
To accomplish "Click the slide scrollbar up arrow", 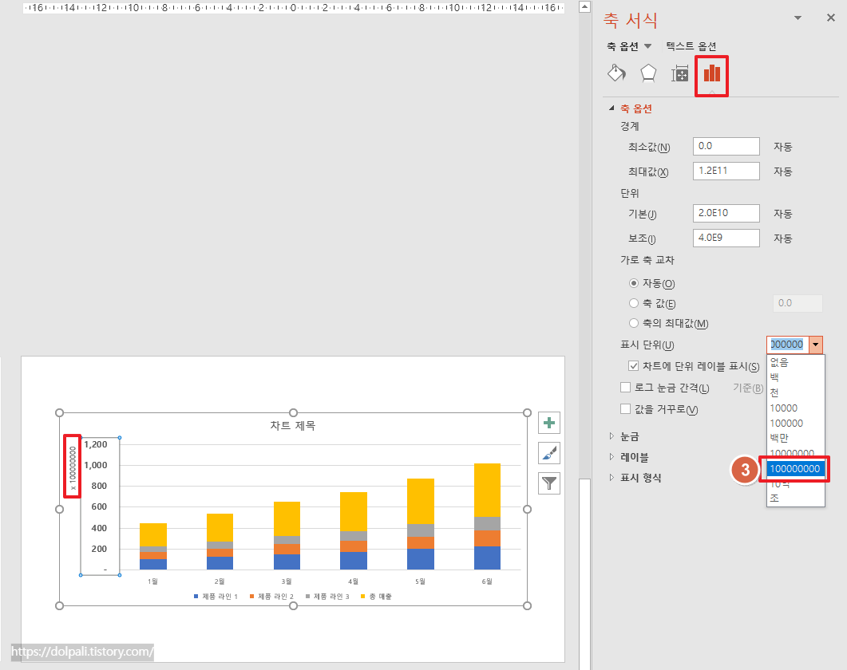I will pyautogui.click(x=584, y=7).
